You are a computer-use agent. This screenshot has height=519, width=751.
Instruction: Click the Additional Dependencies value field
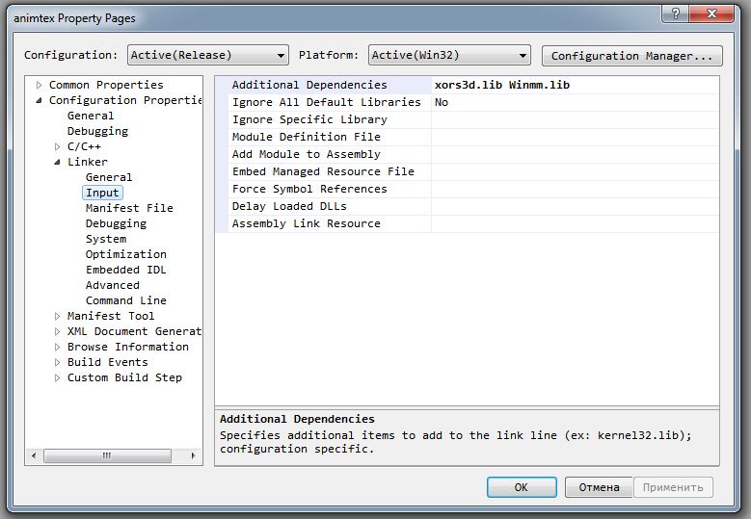[x=574, y=85]
